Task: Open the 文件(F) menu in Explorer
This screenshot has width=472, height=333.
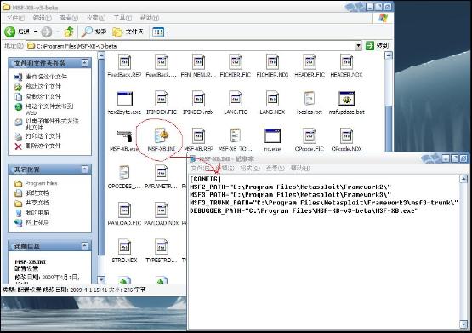Action: point(15,18)
